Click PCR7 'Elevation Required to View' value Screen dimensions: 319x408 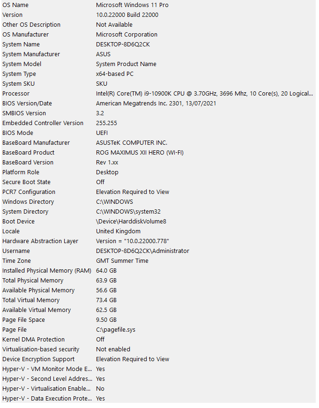pyautogui.click(x=133, y=192)
